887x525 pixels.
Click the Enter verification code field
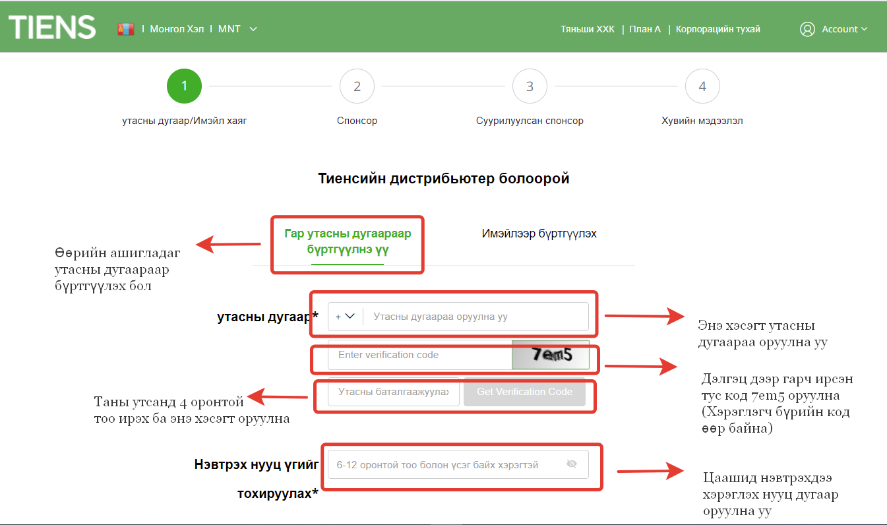click(x=420, y=355)
